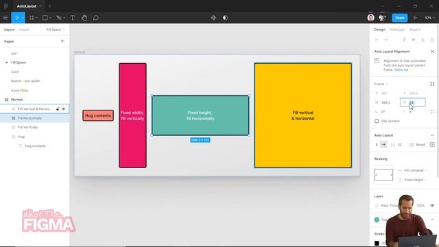Set auto layout direction to vertical
This screenshot has width=439, height=247.
click(x=377, y=145)
